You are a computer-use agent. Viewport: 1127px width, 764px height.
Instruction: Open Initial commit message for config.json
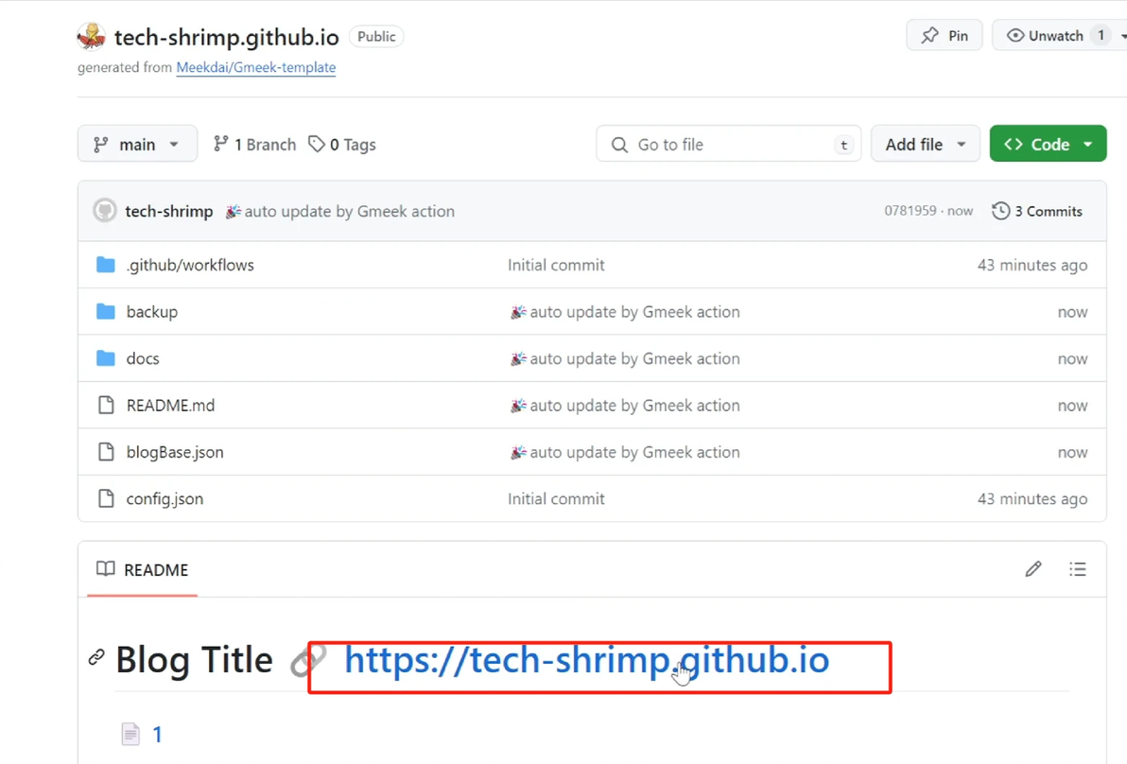coord(556,499)
